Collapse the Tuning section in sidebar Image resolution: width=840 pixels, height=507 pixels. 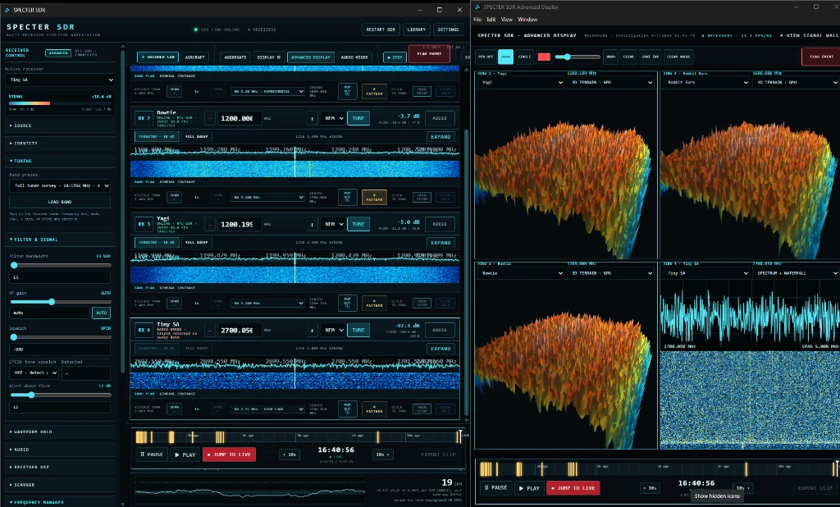59,161
